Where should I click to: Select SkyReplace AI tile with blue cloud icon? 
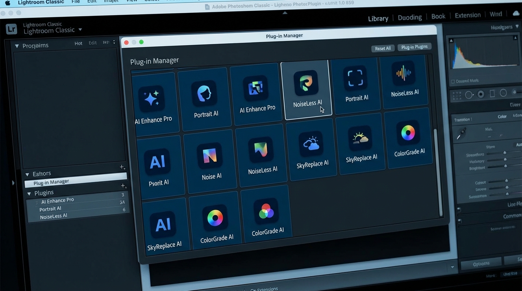click(312, 149)
